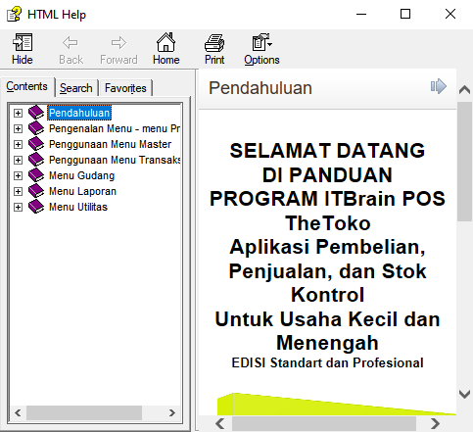This screenshot has width=473, height=432.
Task: Select Menu Utilitas topic
Action: 78,207
